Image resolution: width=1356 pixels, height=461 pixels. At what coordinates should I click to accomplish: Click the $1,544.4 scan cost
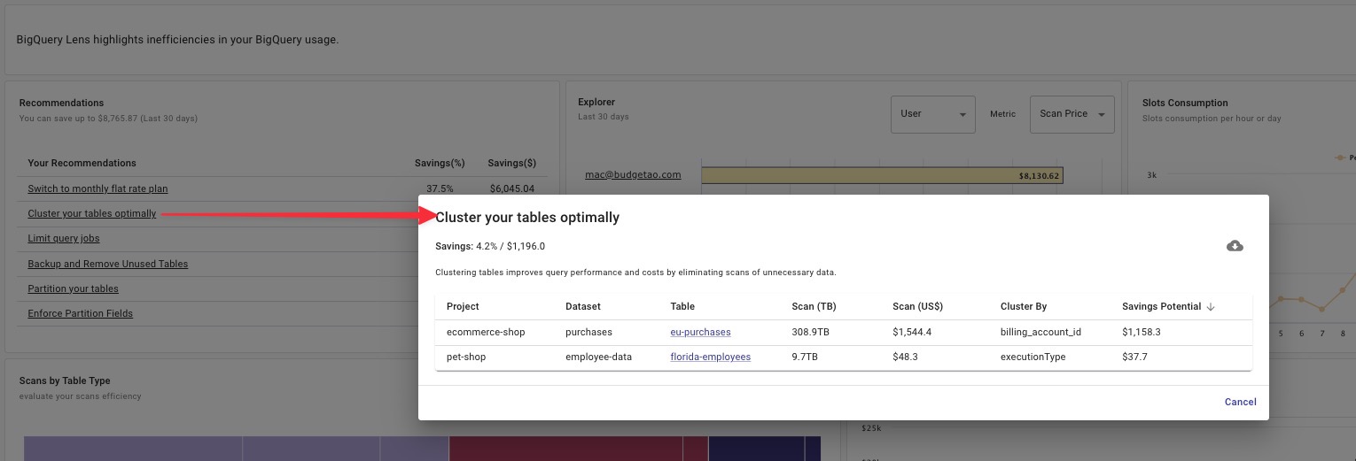tap(912, 332)
